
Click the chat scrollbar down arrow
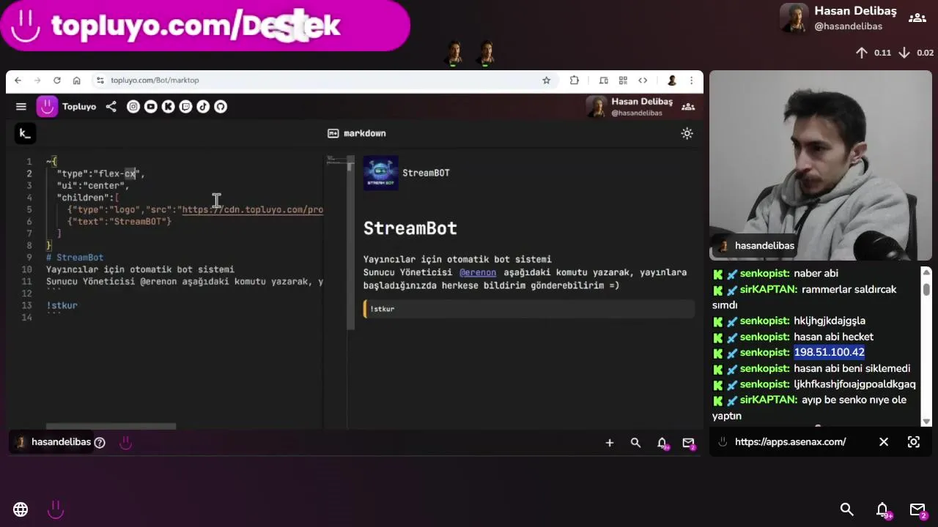pos(926,422)
